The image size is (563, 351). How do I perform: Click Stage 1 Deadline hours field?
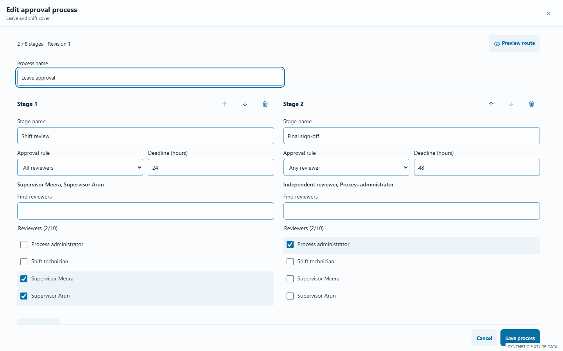tap(211, 167)
